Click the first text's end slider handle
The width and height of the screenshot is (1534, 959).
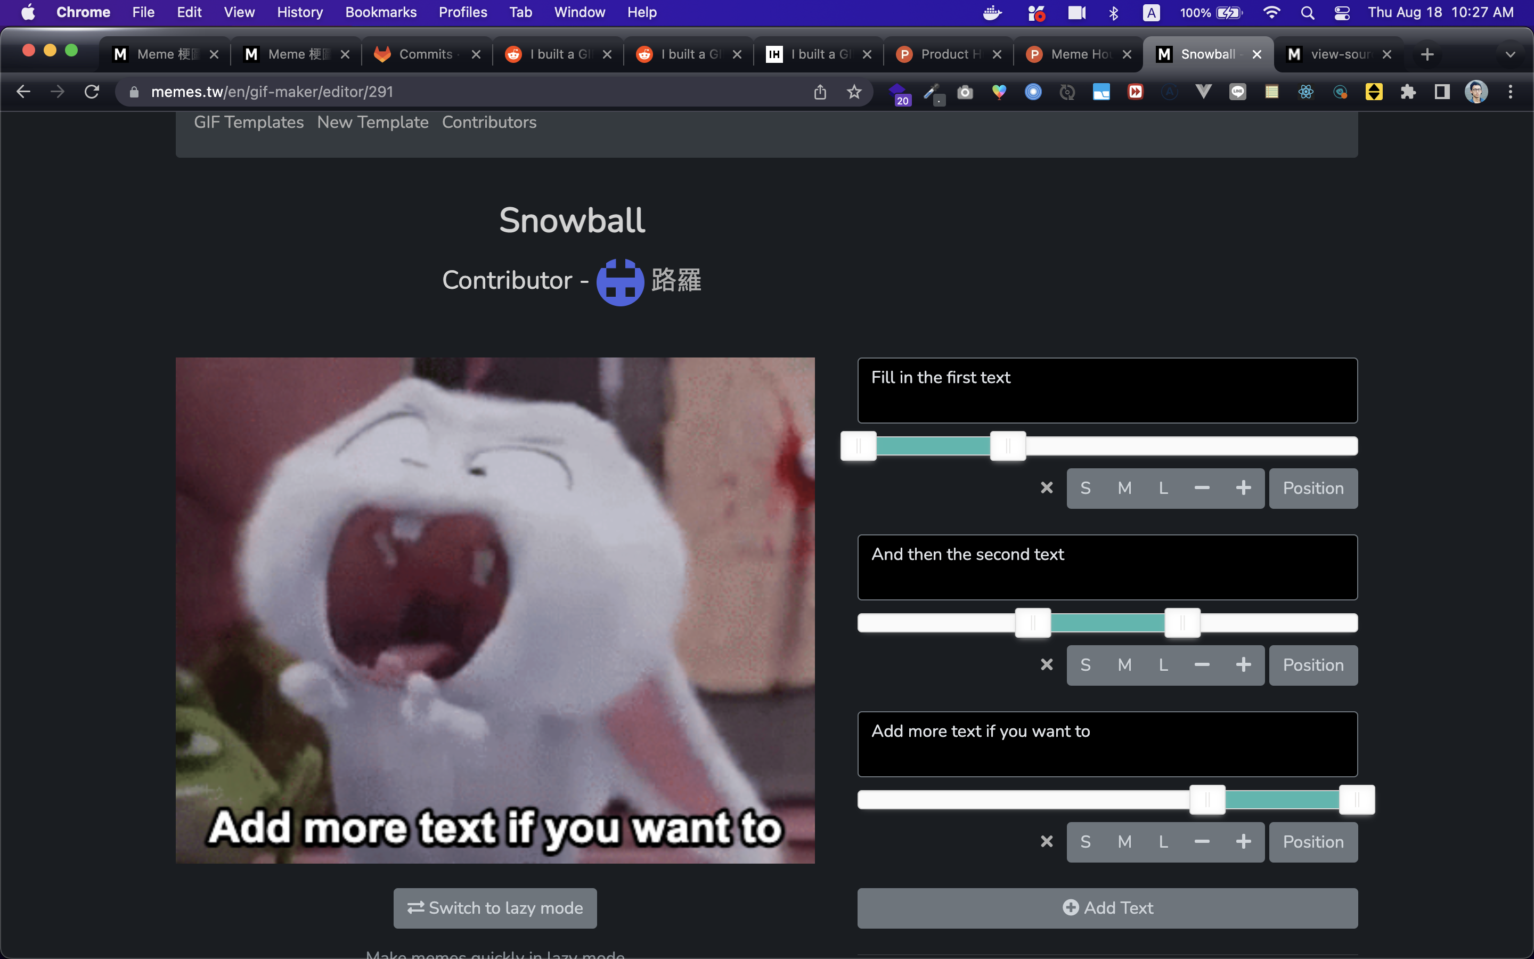tap(1008, 446)
